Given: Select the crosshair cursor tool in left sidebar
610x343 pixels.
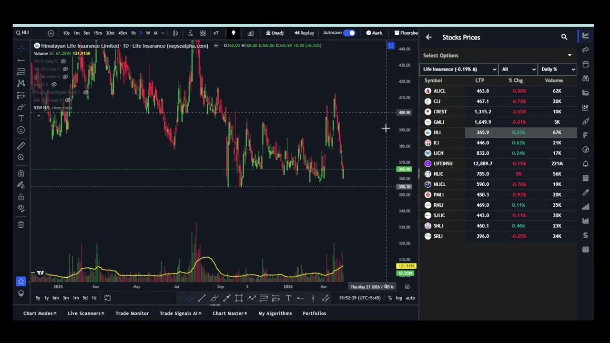Looking at the screenshot, I should [21, 49].
